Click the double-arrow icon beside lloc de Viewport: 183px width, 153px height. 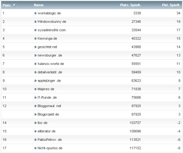click(35, 123)
